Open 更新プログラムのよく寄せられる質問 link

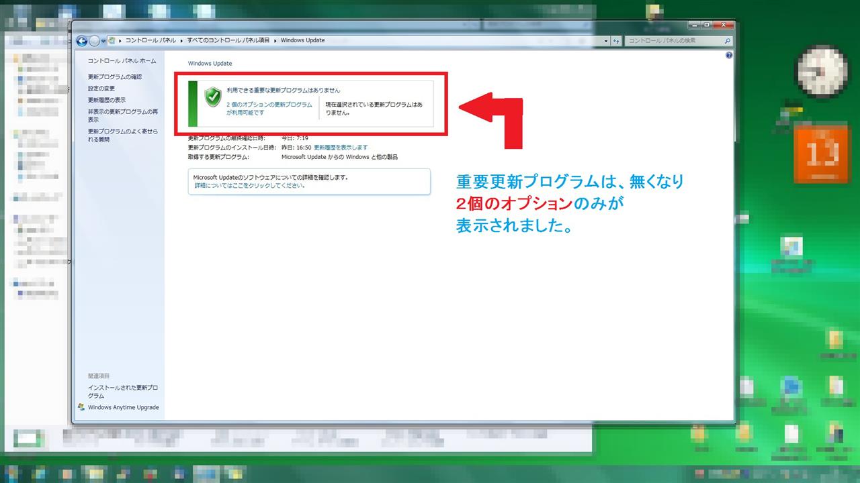(x=123, y=136)
